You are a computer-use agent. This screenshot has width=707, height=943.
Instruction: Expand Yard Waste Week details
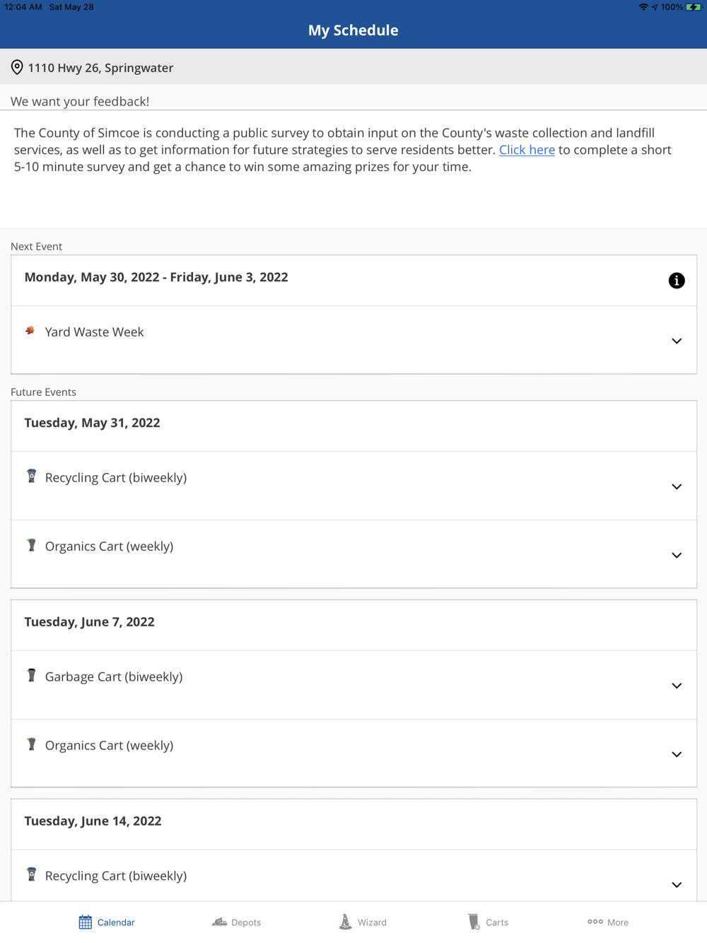(x=676, y=341)
